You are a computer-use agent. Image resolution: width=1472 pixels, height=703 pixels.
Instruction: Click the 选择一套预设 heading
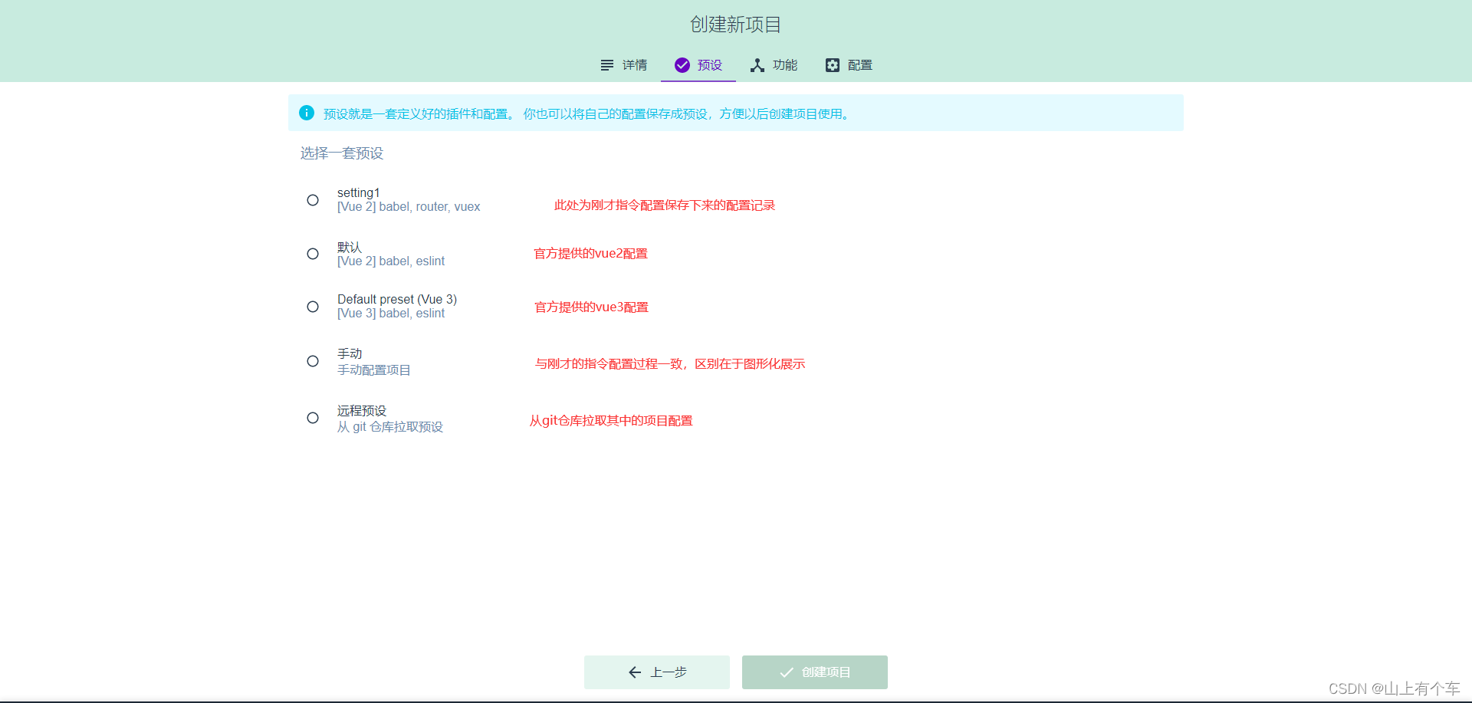click(342, 153)
